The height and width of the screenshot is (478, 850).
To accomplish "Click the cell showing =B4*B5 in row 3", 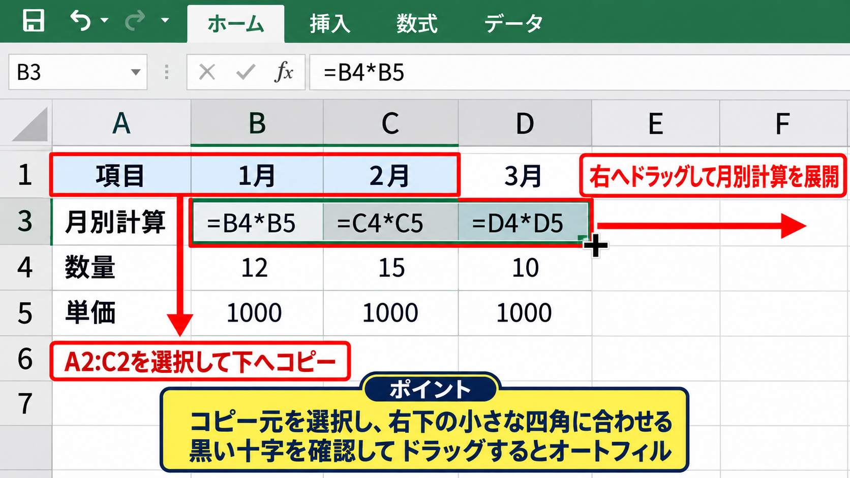I will [x=257, y=222].
